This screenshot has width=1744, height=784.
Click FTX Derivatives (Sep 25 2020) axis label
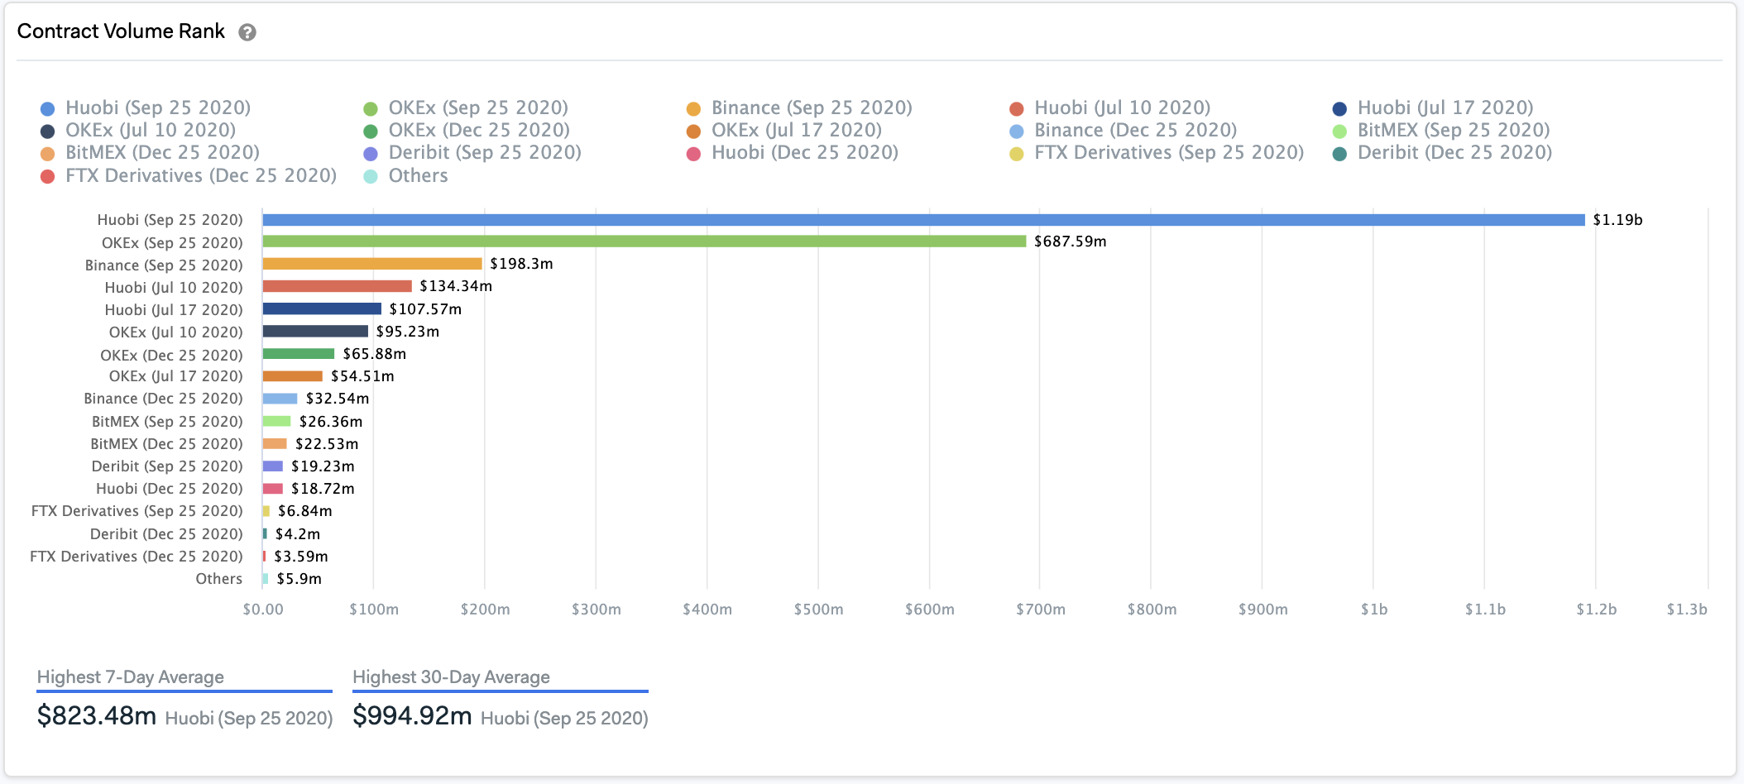click(137, 510)
